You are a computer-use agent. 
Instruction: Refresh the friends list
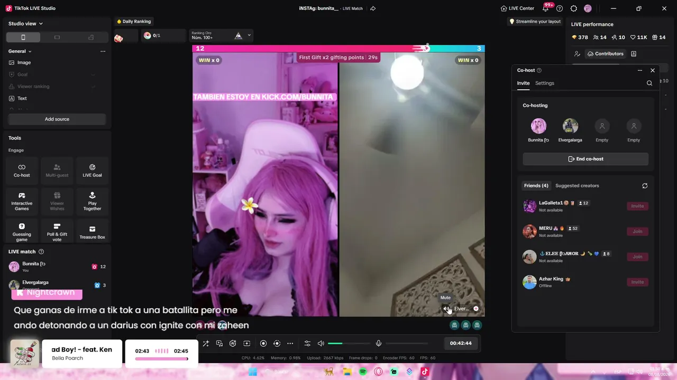click(x=645, y=186)
